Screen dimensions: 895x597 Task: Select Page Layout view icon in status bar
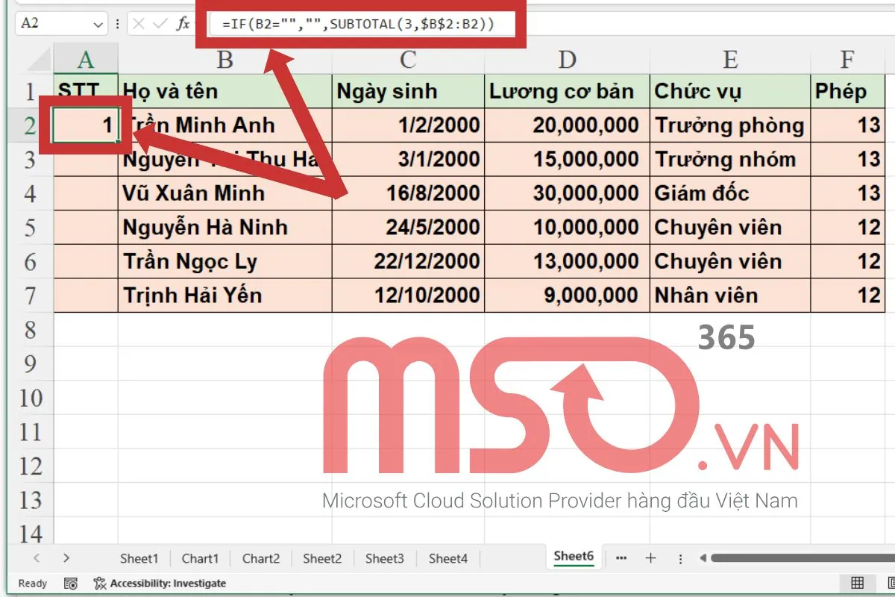[892, 583]
